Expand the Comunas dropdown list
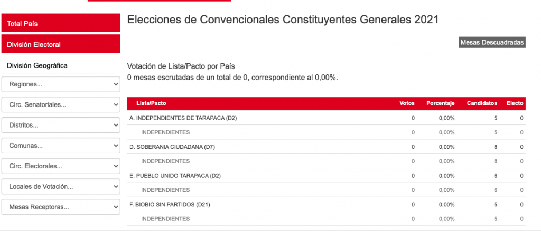541x231 pixels. (x=61, y=146)
